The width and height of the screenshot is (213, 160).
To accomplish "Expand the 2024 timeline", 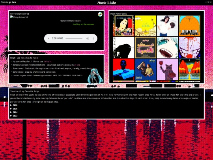I will [x=14, y=112].
